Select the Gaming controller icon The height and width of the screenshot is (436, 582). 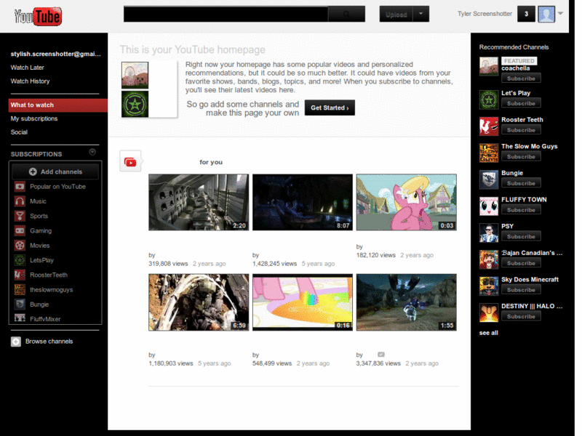(20, 230)
